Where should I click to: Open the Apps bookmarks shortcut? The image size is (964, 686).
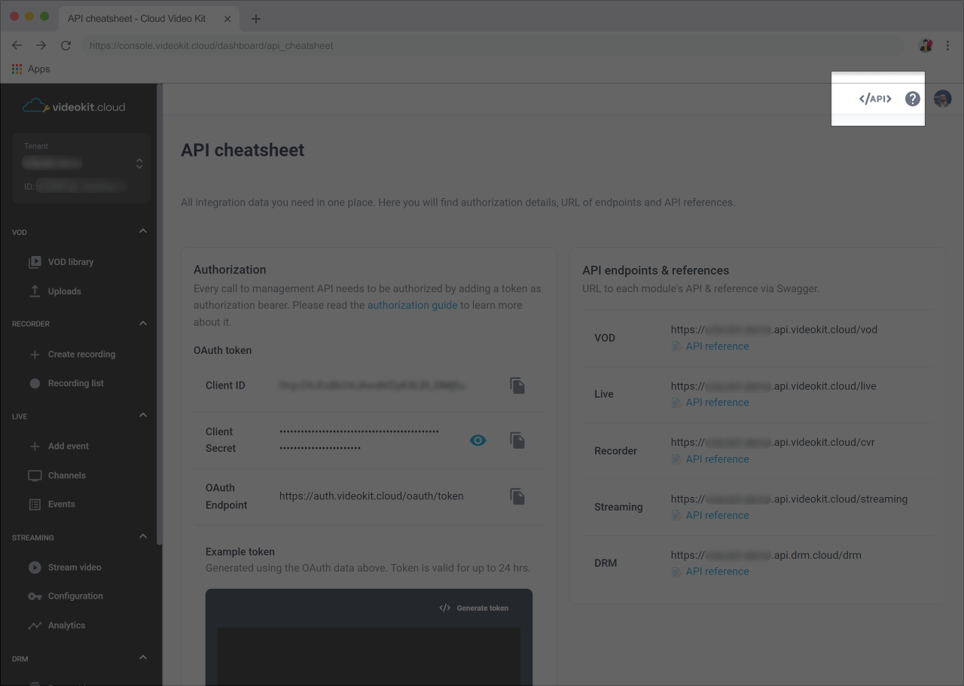coord(31,69)
